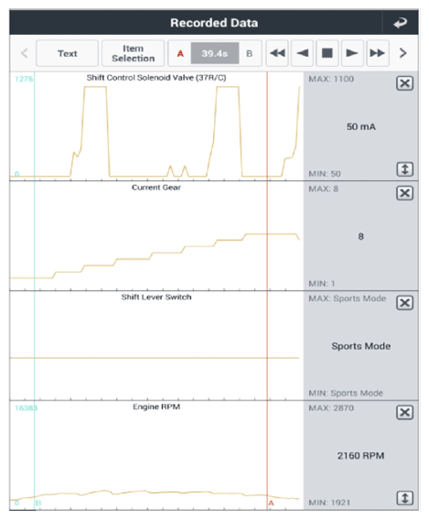Screen dimensions: 429x519
Task: Remove the Engine RPM graph
Action: pos(404,413)
